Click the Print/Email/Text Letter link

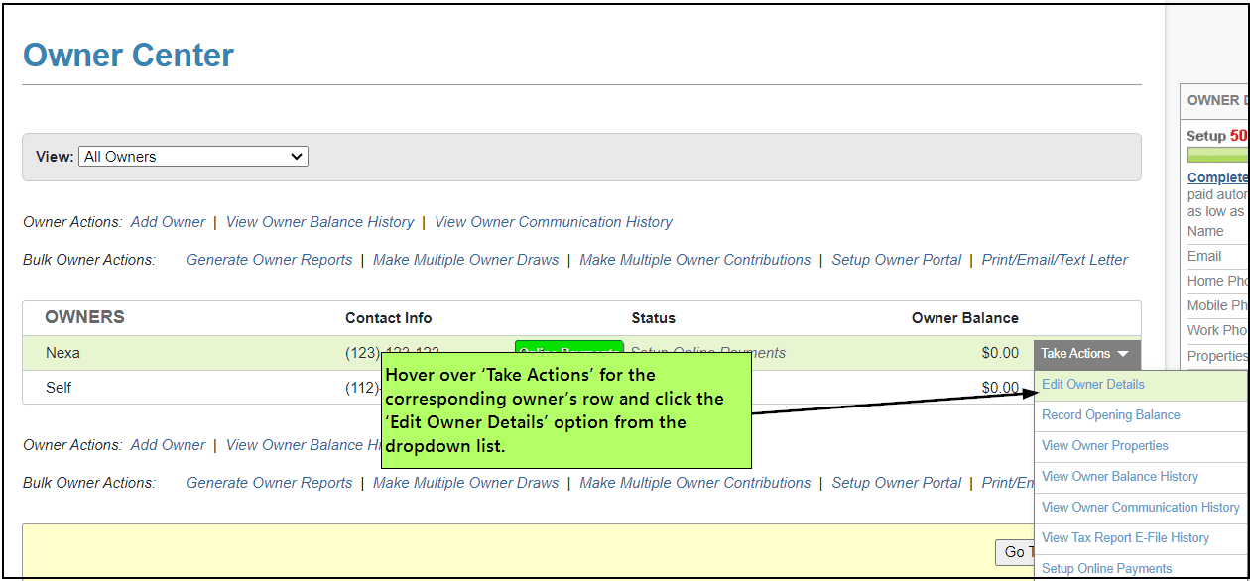1055,260
